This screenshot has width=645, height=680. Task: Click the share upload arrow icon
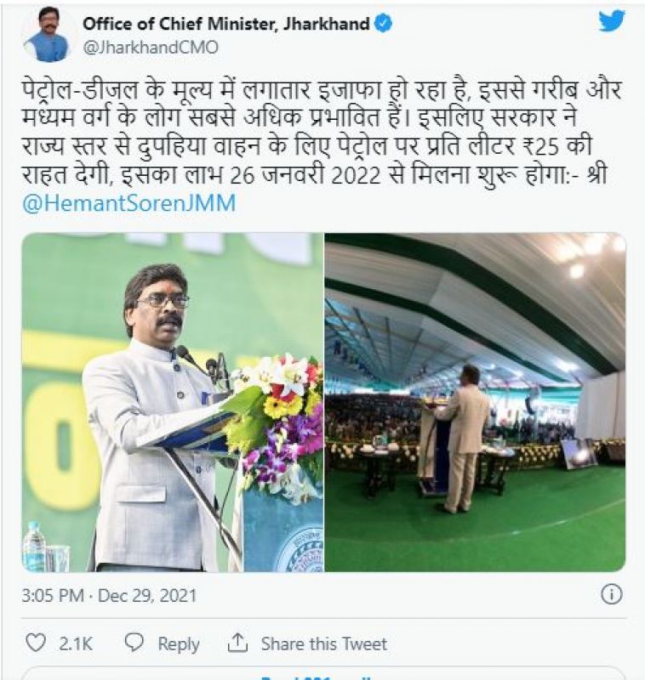237,643
